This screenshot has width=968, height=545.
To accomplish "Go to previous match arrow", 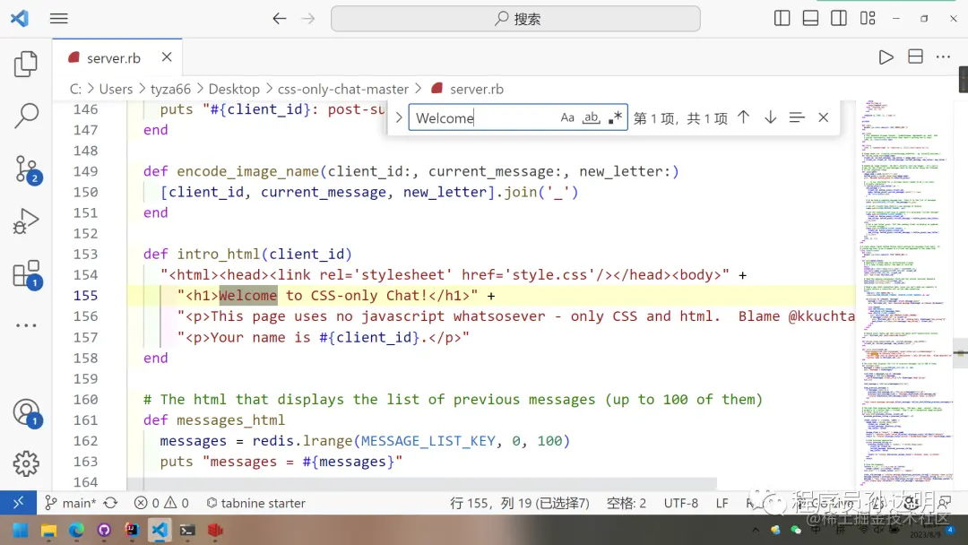I will tap(743, 117).
